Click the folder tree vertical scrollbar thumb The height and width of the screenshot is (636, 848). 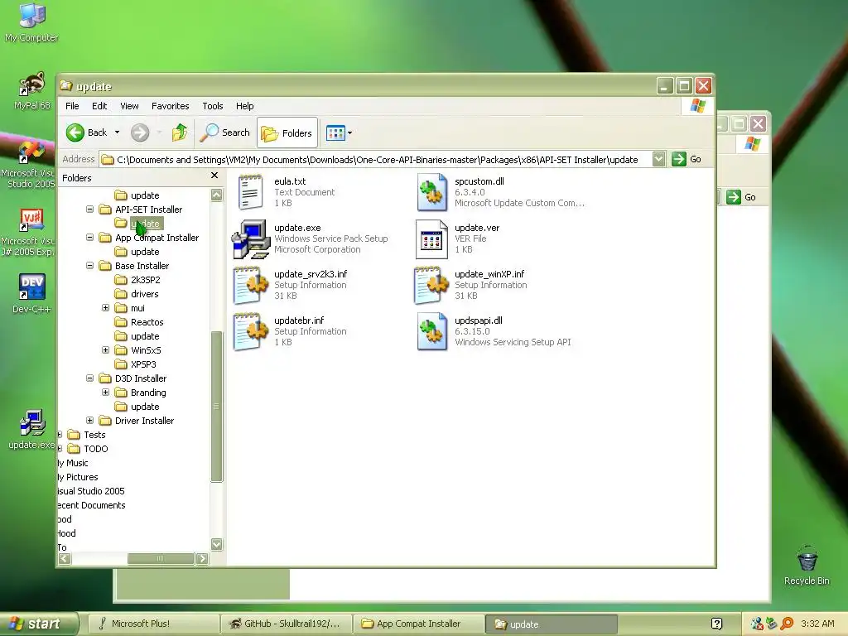(x=216, y=406)
